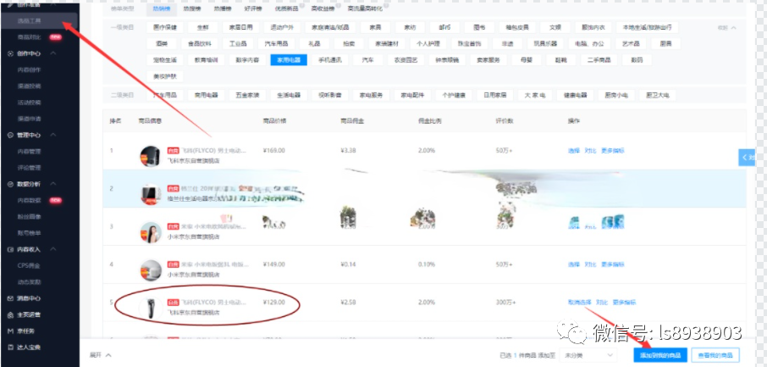The image size is (767, 367).
Task: Click the 消息中心 mail icon
Action: click(10, 298)
